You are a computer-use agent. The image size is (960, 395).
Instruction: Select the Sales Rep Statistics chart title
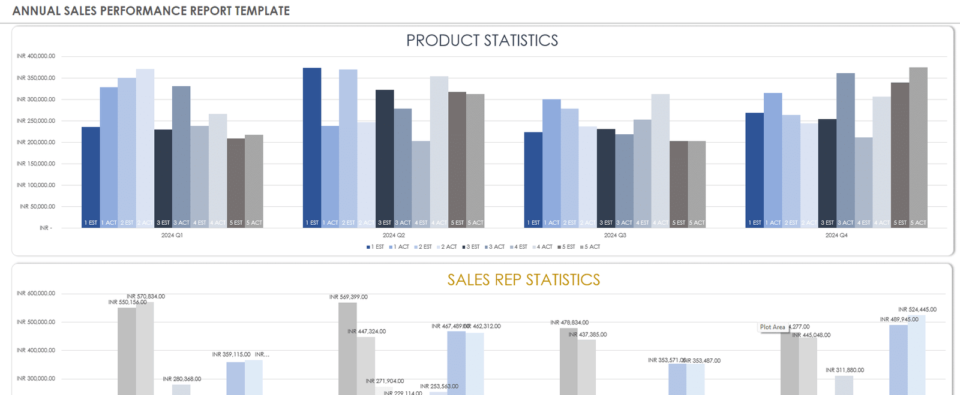click(523, 280)
